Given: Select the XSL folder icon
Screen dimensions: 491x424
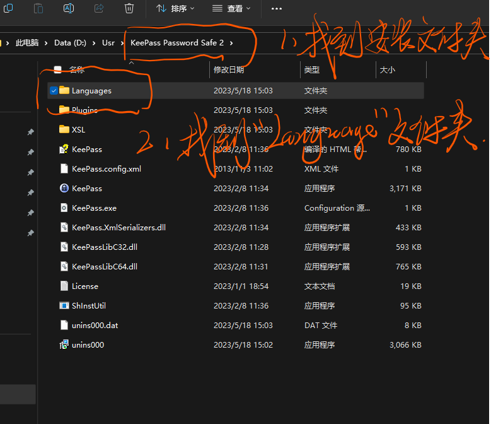Looking at the screenshot, I should point(64,129).
